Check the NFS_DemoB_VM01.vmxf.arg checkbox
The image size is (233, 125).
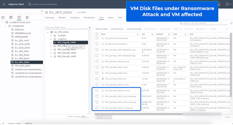(97, 90)
